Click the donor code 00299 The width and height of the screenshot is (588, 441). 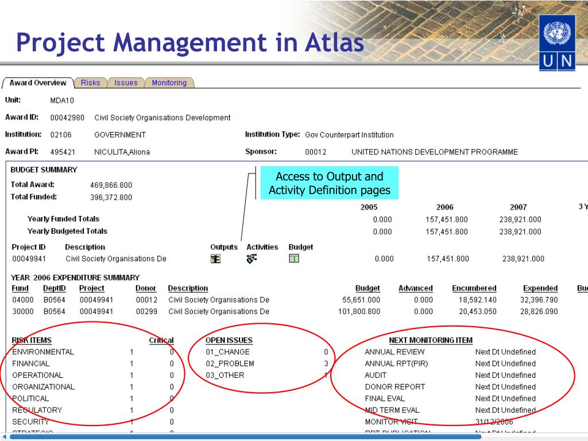146,312
